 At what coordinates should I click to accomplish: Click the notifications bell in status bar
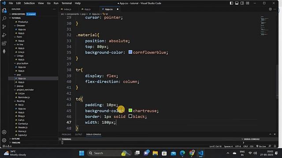coord(275,146)
